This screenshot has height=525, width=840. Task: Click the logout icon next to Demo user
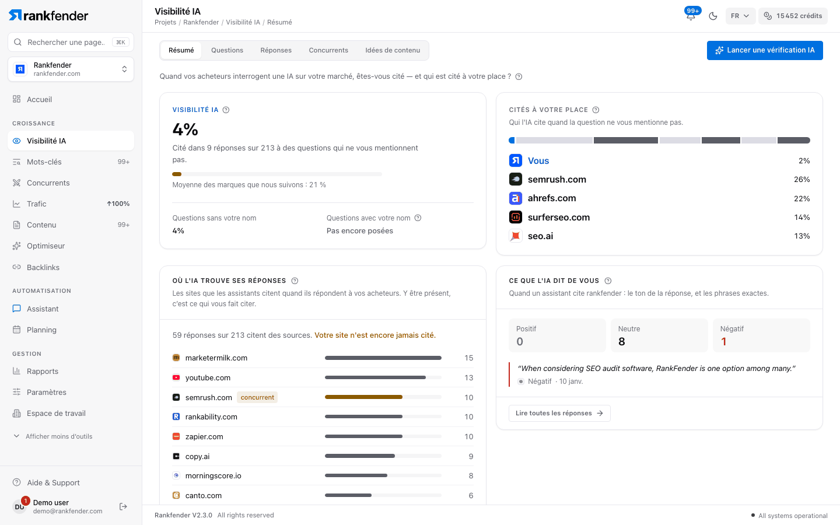123,506
